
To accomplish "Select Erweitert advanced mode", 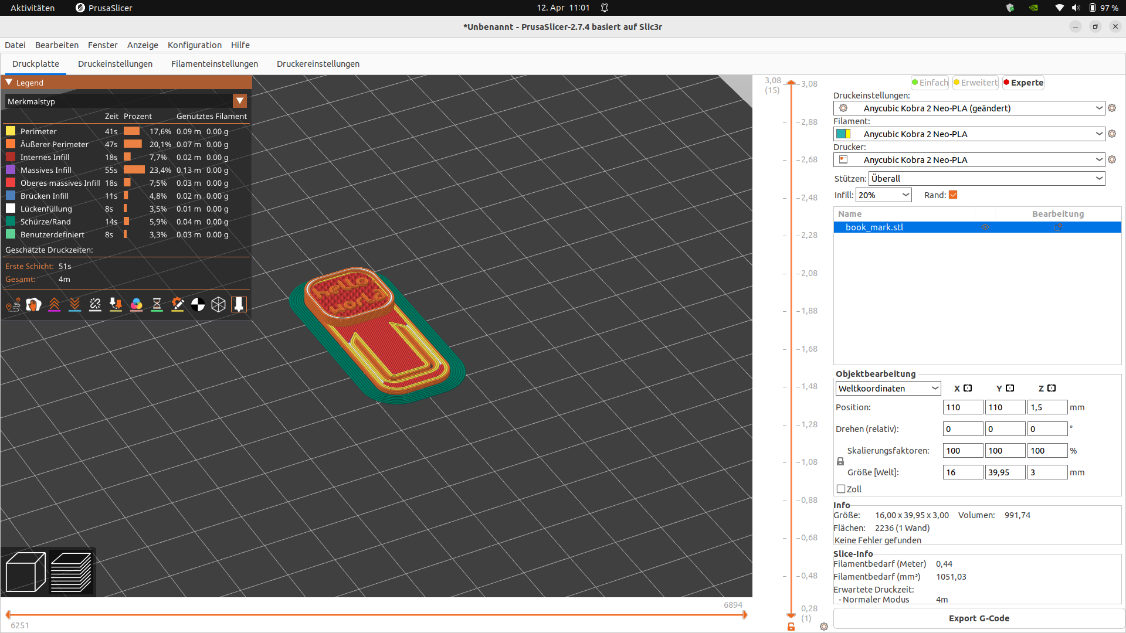I will pos(975,83).
